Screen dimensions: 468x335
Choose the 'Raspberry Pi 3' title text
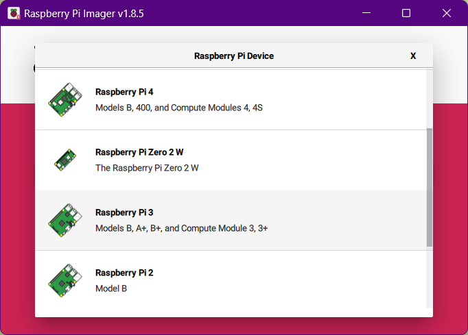tap(124, 212)
